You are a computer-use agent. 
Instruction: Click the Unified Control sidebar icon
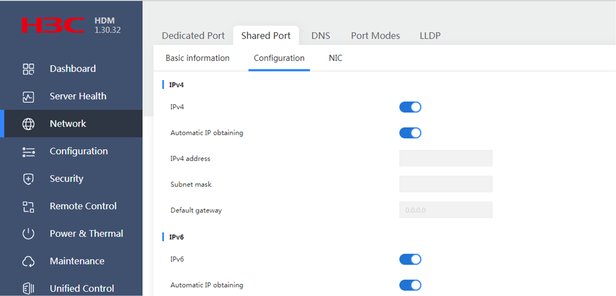click(x=28, y=288)
